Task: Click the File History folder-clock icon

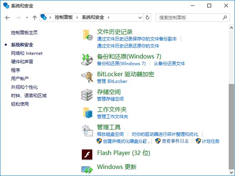Action: pyautogui.click(x=88, y=35)
